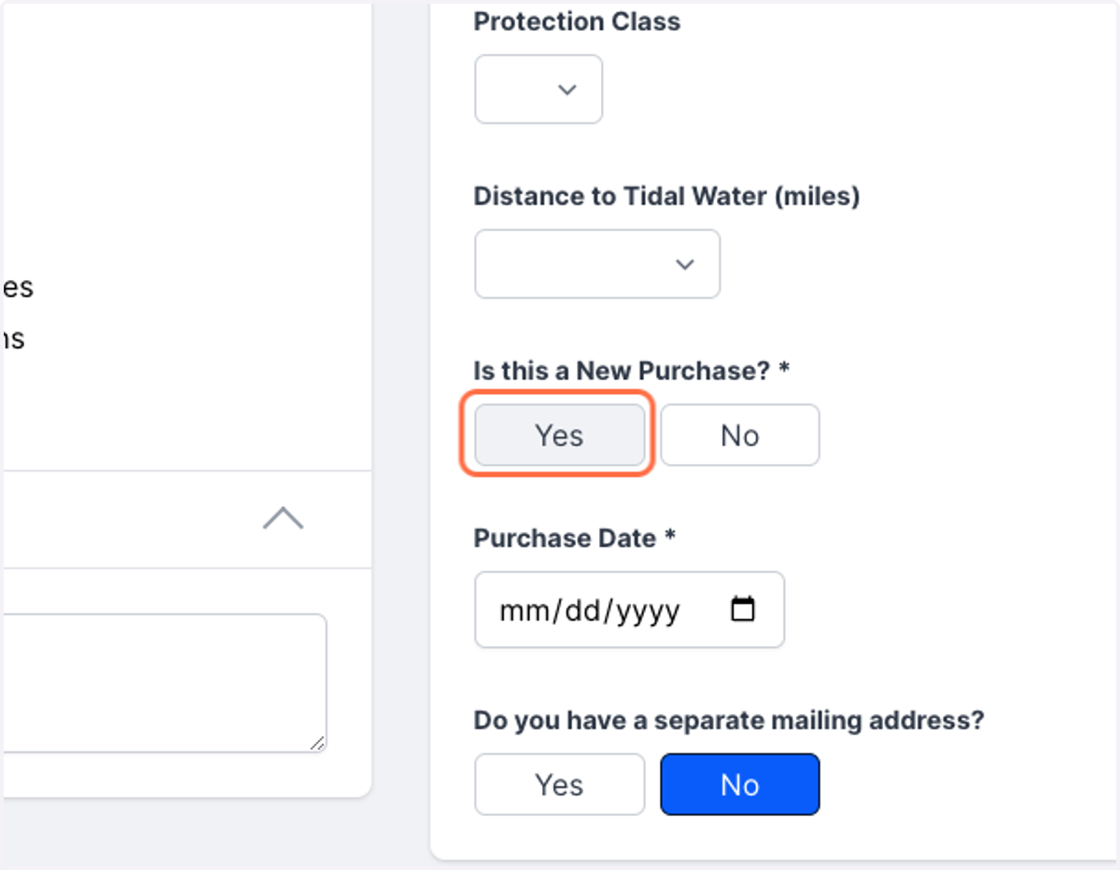1120x870 pixels.
Task: Click the Purchase Date field
Action: (629, 610)
